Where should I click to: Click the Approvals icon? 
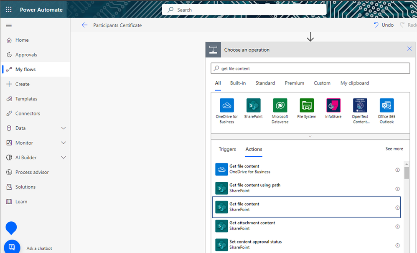pos(9,55)
